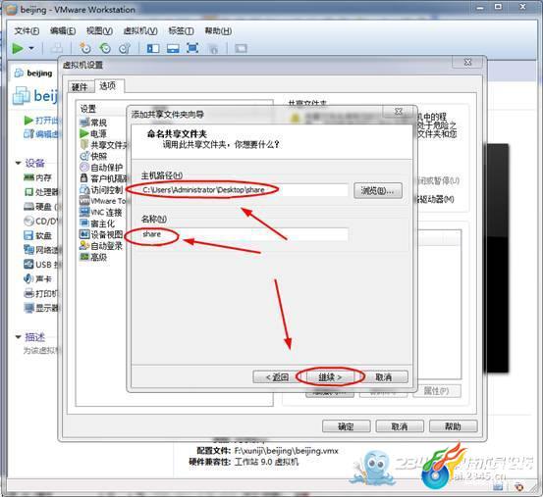Image resolution: width=543 pixels, height=497 pixels.
Task: Click the thumbnail bar toolbar icon
Action: point(173,48)
